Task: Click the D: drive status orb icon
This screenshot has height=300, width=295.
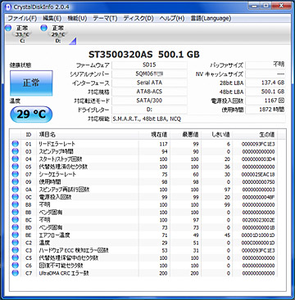Action: point(43,28)
